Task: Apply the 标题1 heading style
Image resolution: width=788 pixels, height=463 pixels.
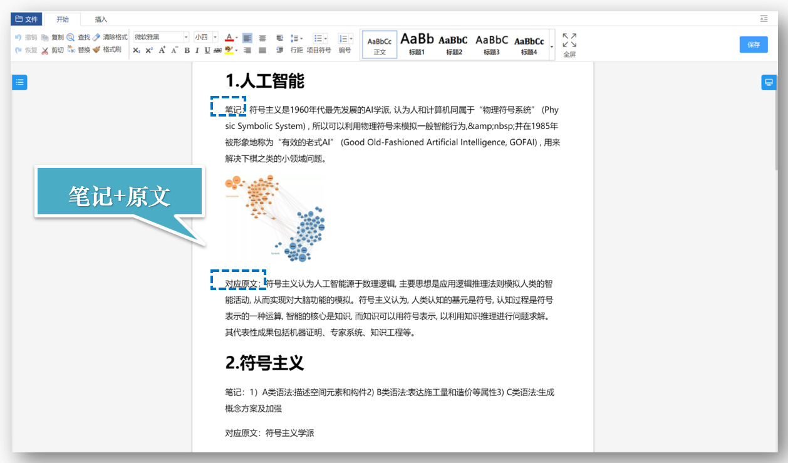Action: (x=417, y=44)
